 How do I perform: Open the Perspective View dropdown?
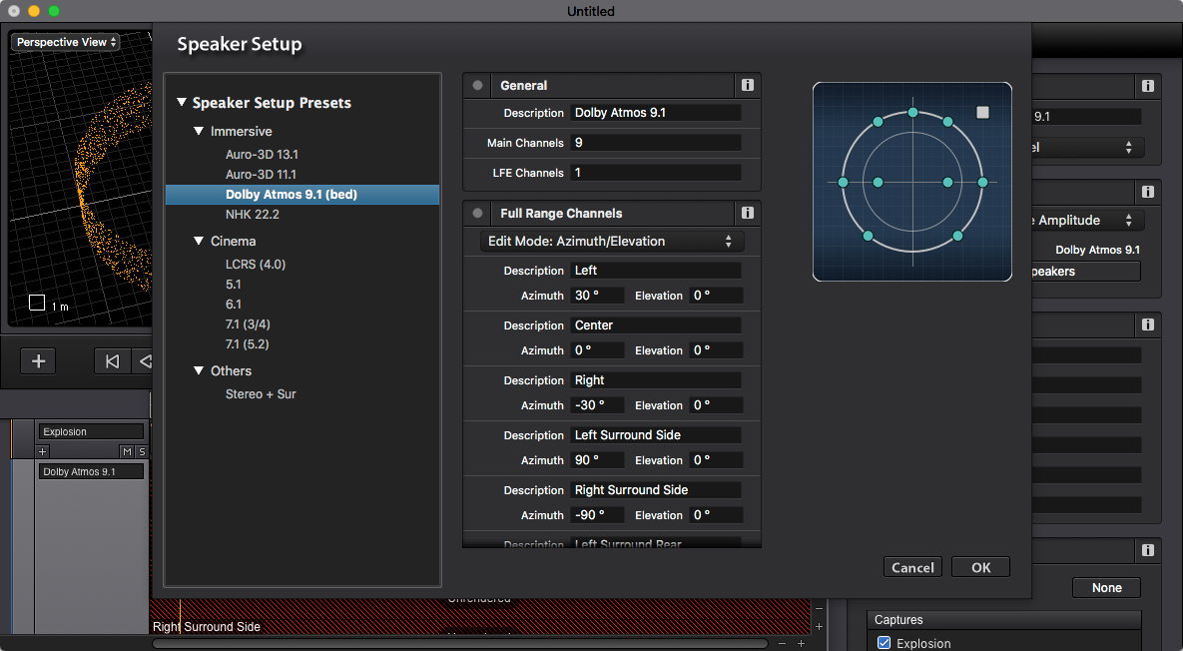tap(66, 42)
